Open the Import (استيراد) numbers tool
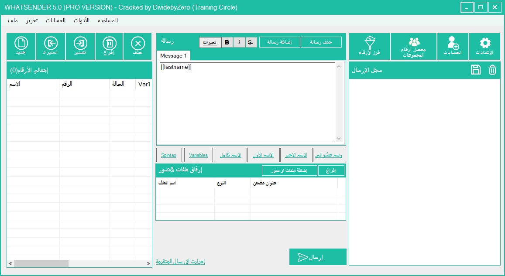Viewport: 505px width, 276px height. (x=51, y=46)
